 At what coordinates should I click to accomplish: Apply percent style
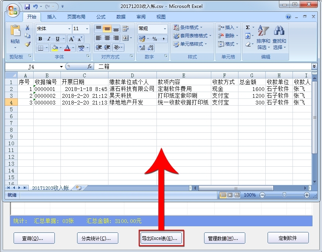click(155, 38)
